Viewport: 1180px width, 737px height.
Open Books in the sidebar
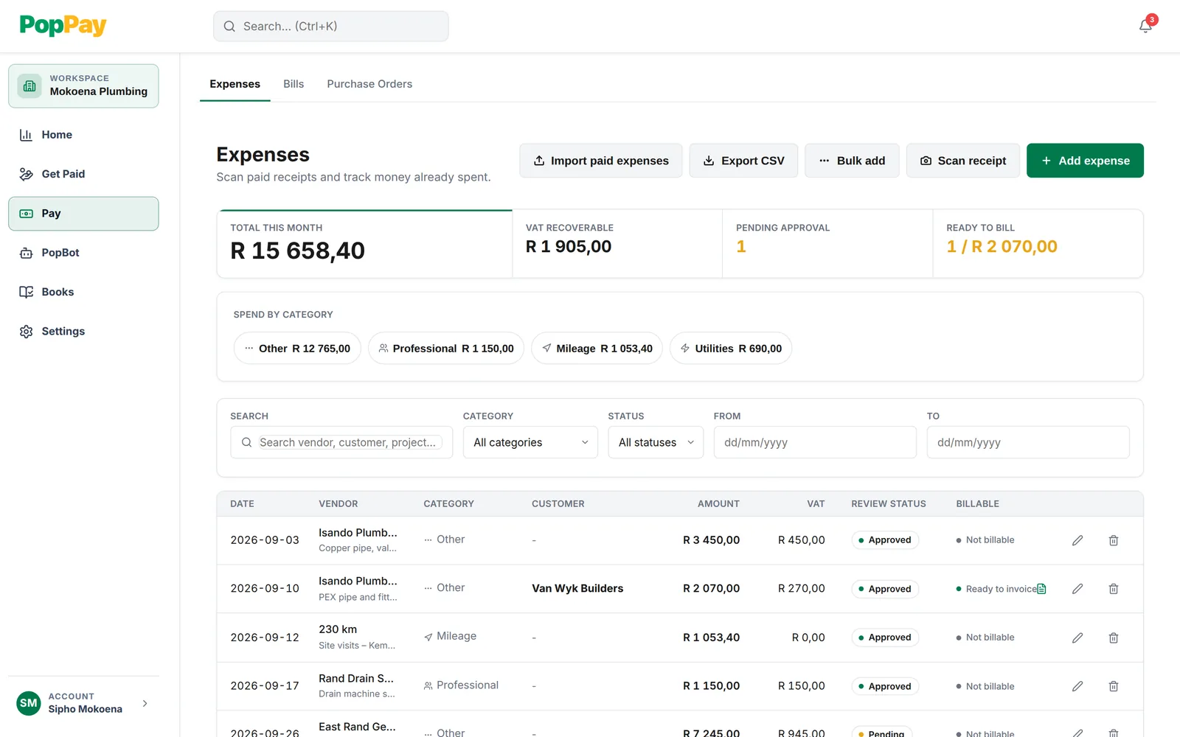pos(83,292)
